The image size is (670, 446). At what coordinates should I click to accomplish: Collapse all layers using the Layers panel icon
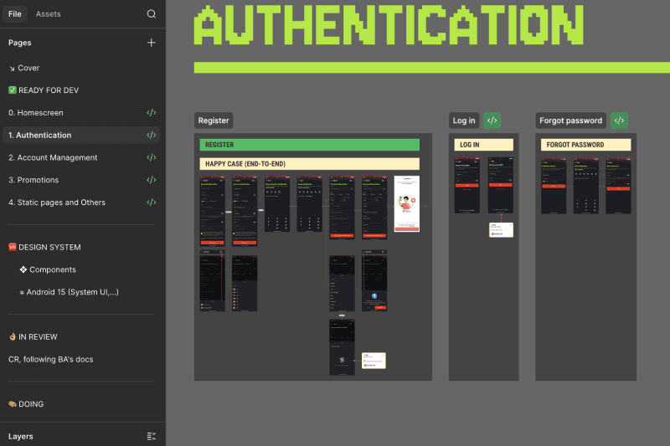(152, 436)
